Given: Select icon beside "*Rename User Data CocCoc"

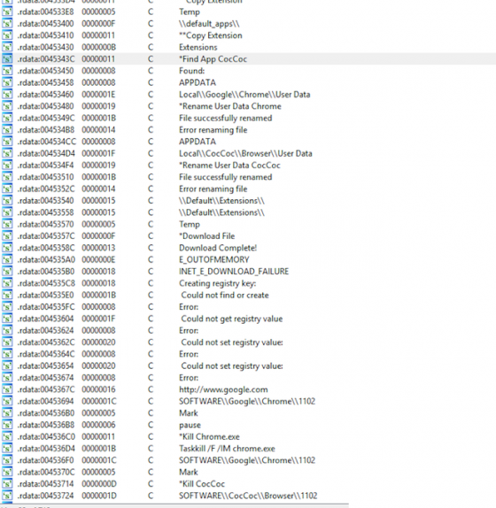Looking at the screenshot, I should click(x=7, y=165).
